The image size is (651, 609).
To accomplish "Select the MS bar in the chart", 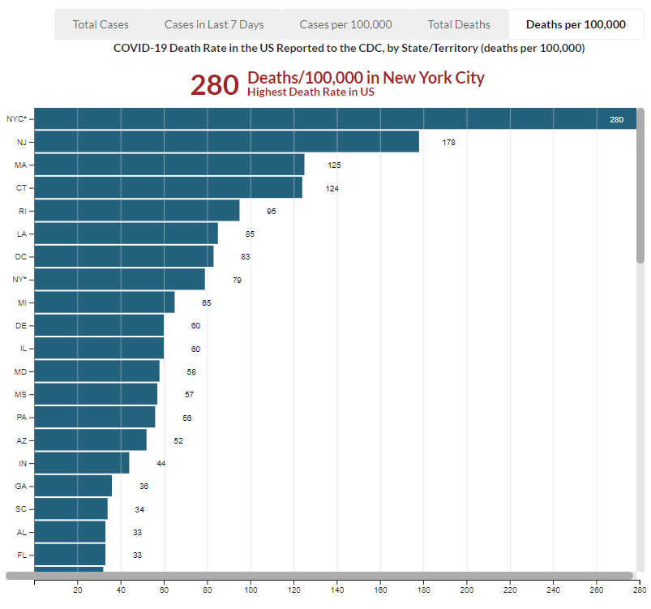I will (96, 394).
